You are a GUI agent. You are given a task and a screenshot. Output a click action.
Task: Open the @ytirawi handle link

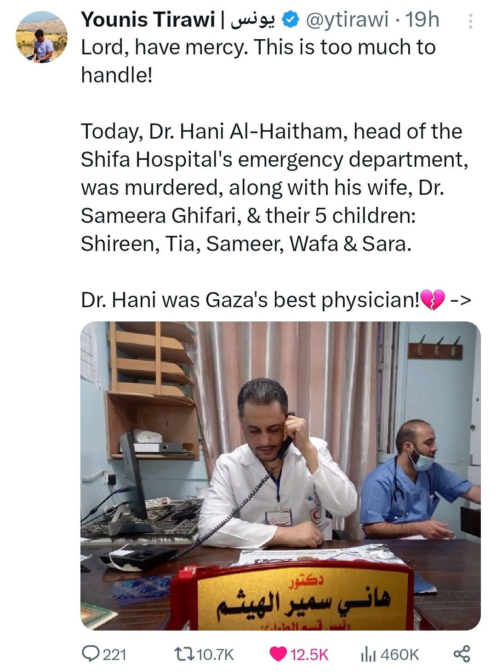point(347,20)
